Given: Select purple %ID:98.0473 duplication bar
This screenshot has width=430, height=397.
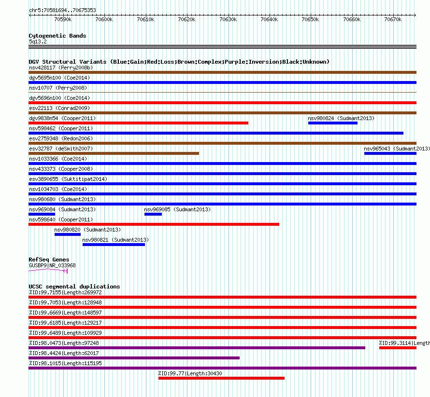Looking at the screenshot, I should (x=197, y=348).
